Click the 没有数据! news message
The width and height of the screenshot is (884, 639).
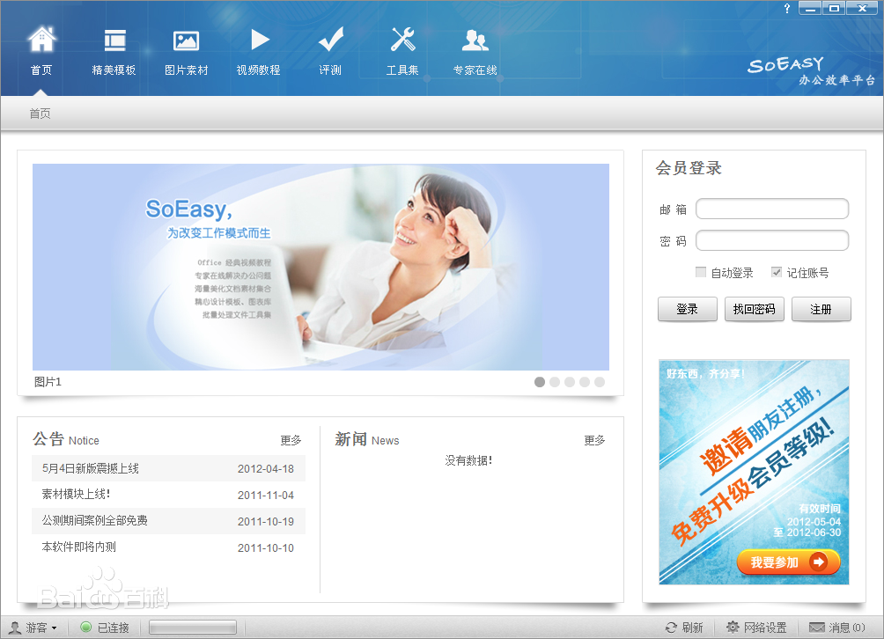point(468,460)
